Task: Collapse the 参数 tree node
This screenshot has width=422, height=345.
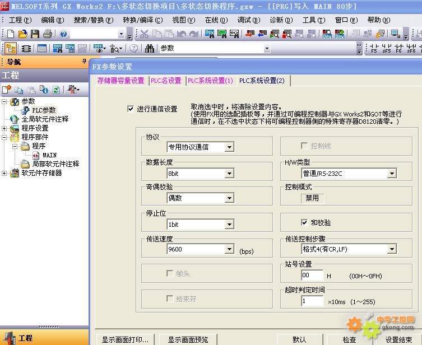Action: coord(4,101)
